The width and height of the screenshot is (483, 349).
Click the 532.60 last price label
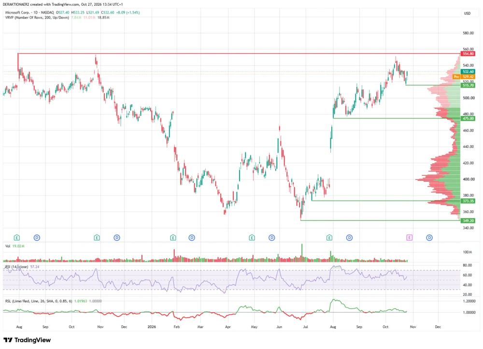pyautogui.click(x=468, y=72)
